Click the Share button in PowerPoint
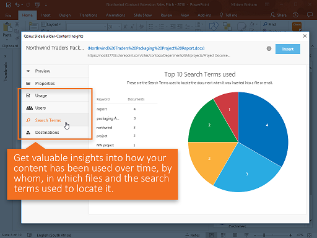The image size is (317, 238). click(279, 15)
